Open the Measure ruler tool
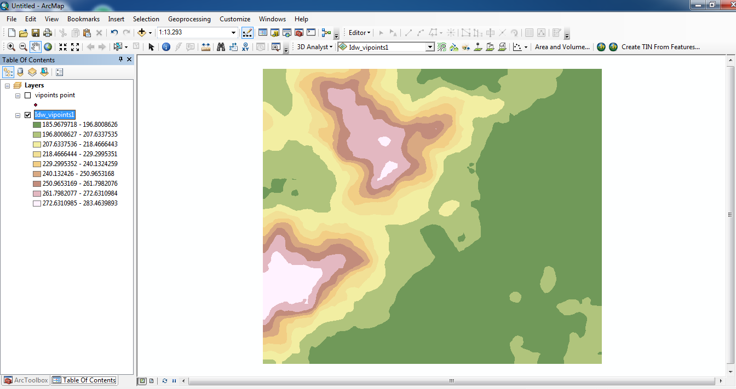 [206, 47]
